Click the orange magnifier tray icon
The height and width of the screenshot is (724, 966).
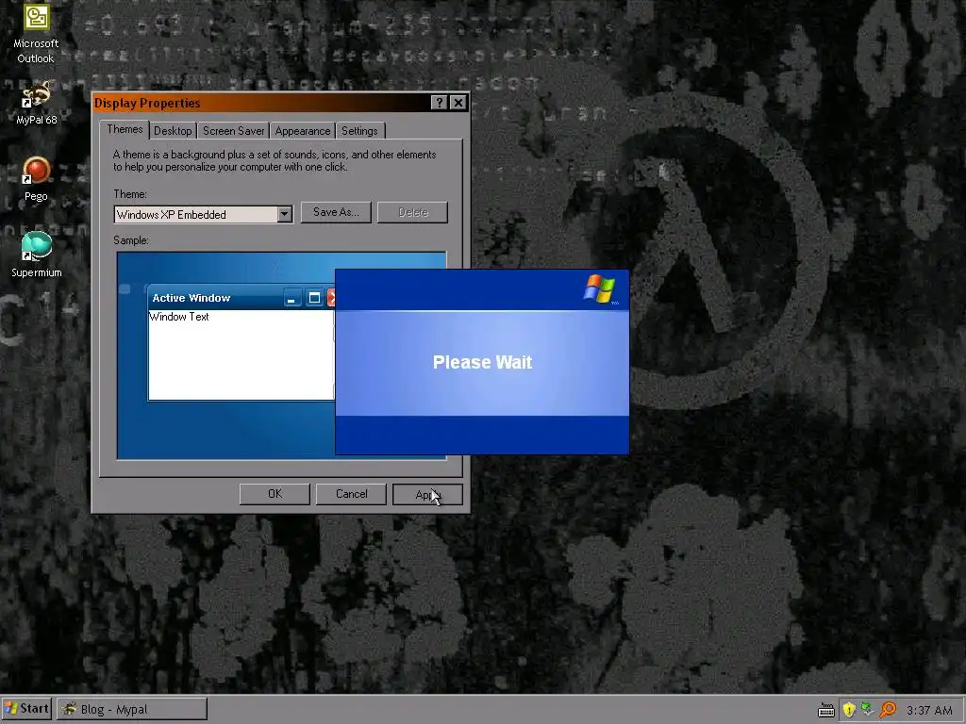(x=887, y=710)
